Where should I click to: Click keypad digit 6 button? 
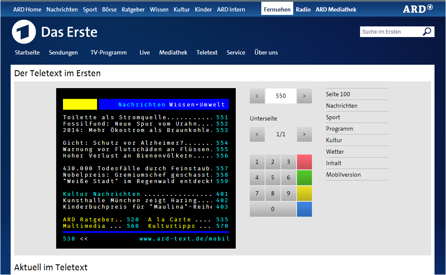tap(289, 178)
